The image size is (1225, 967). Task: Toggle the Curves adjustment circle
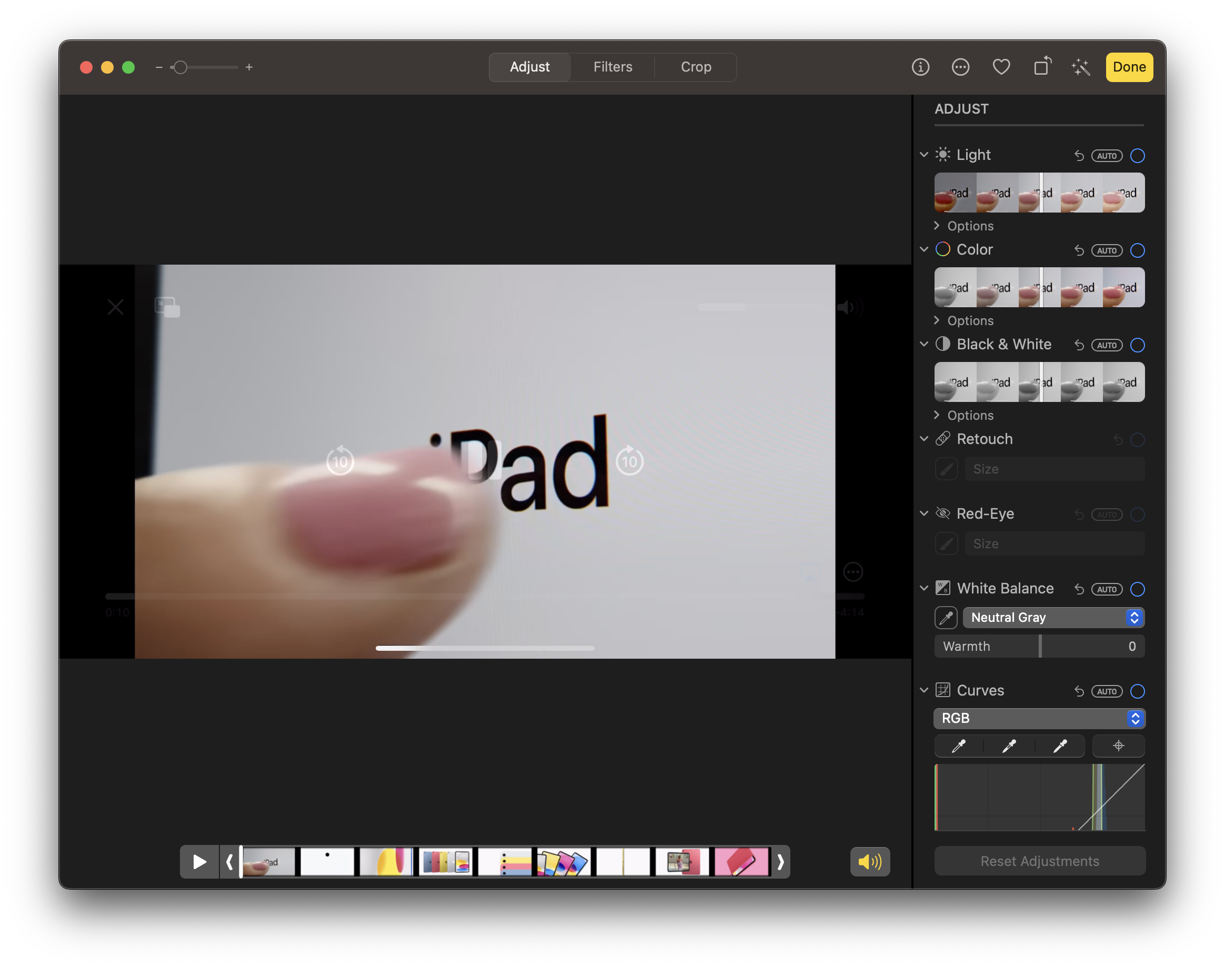coord(1137,691)
